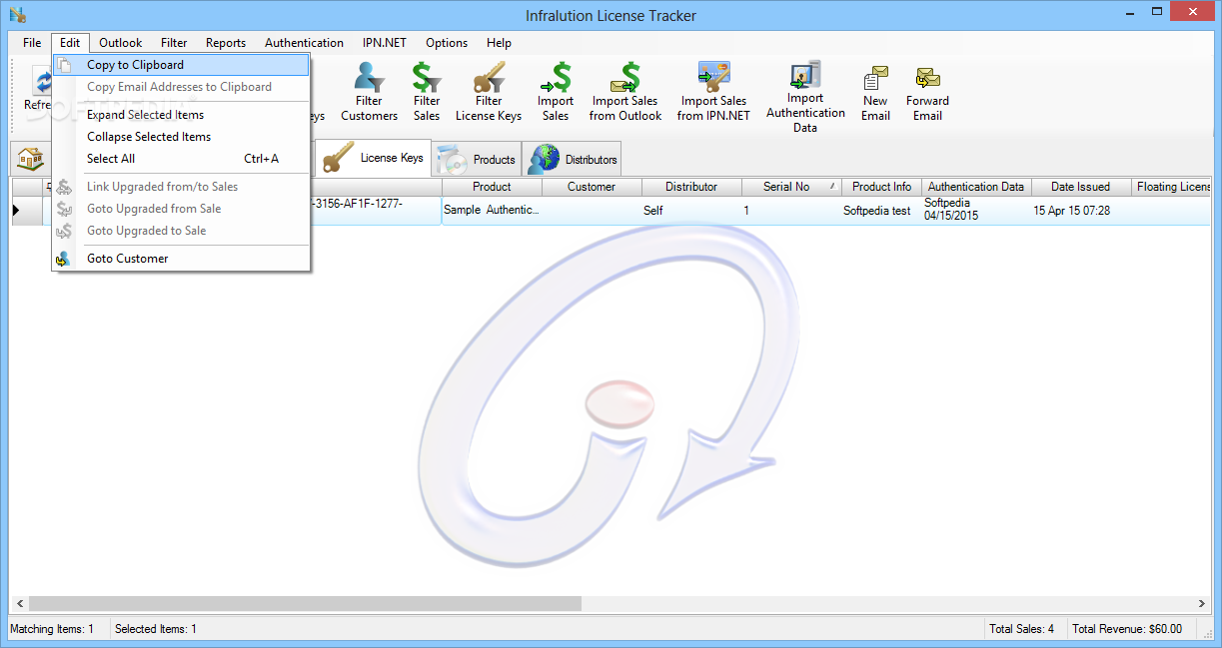Choose Copy to Clipboard menu entry

click(x=181, y=65)
